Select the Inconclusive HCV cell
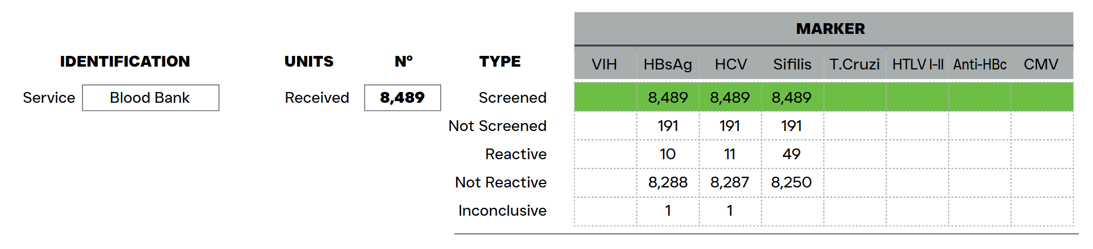 [x=730, y=211]
